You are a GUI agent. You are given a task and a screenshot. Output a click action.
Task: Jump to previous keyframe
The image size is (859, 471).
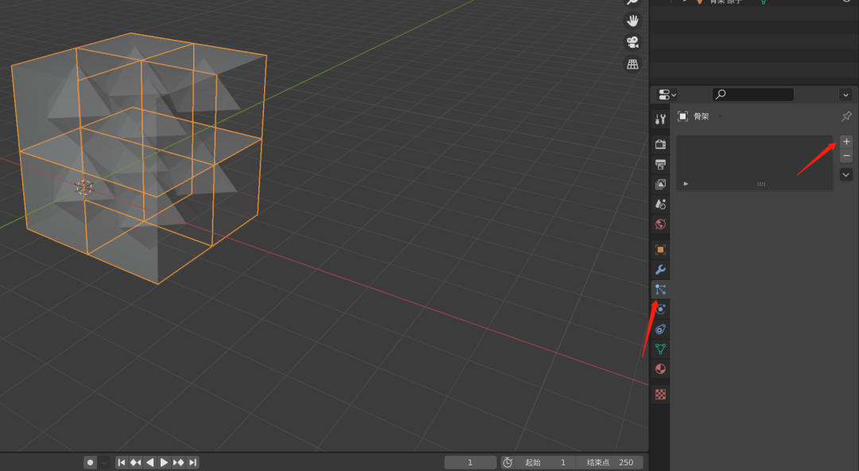pos(135,462)
